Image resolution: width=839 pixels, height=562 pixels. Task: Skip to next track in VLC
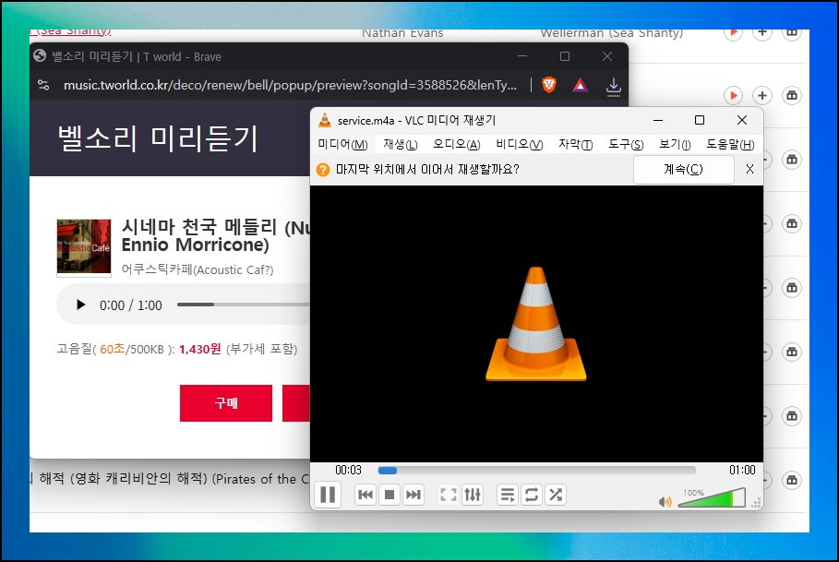(x=414, y=495)
